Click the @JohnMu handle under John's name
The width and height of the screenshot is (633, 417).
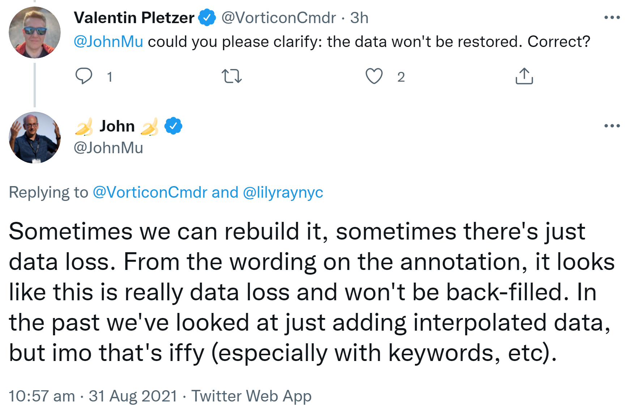pyautogui.click(x=108, y=148)
